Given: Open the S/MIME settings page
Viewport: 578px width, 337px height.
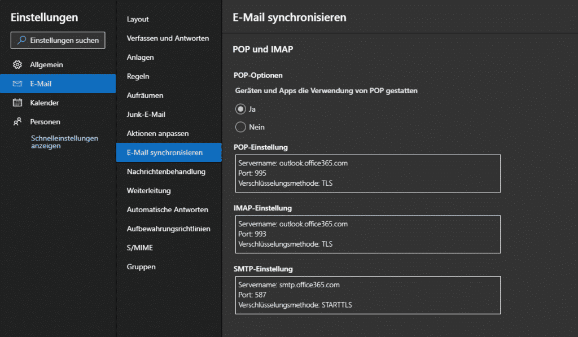Looking at the screenshot, I should pyautogui.click(x=169, y=248).
